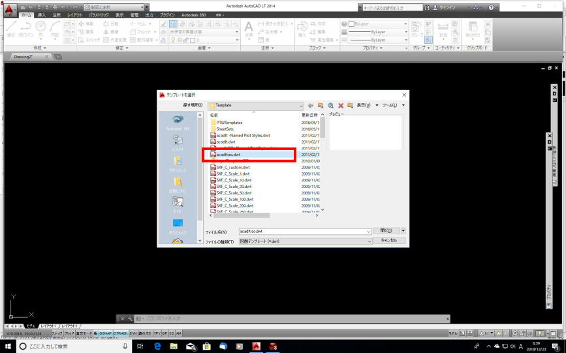Toggle TPY transparency in status bar

[x=157, y=333]
